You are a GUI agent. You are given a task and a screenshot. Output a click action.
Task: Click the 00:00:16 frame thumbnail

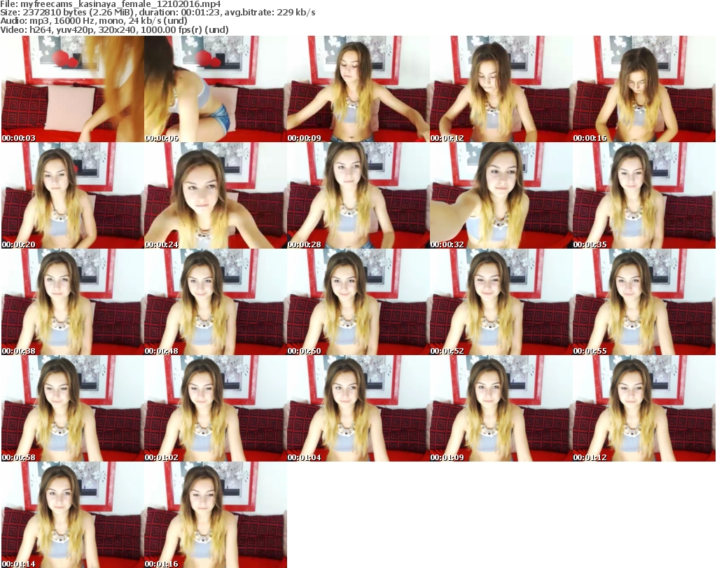pos(644,89)
